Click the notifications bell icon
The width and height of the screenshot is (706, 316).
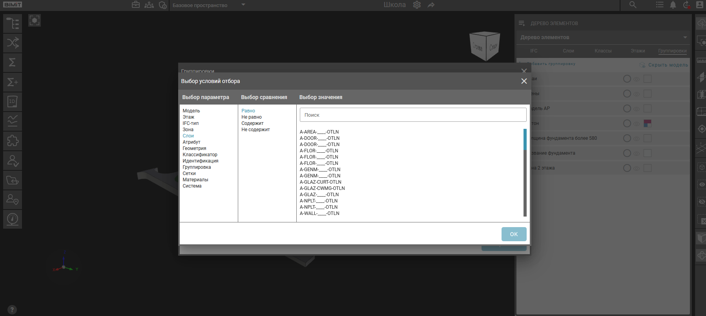[x=673, y=5]
